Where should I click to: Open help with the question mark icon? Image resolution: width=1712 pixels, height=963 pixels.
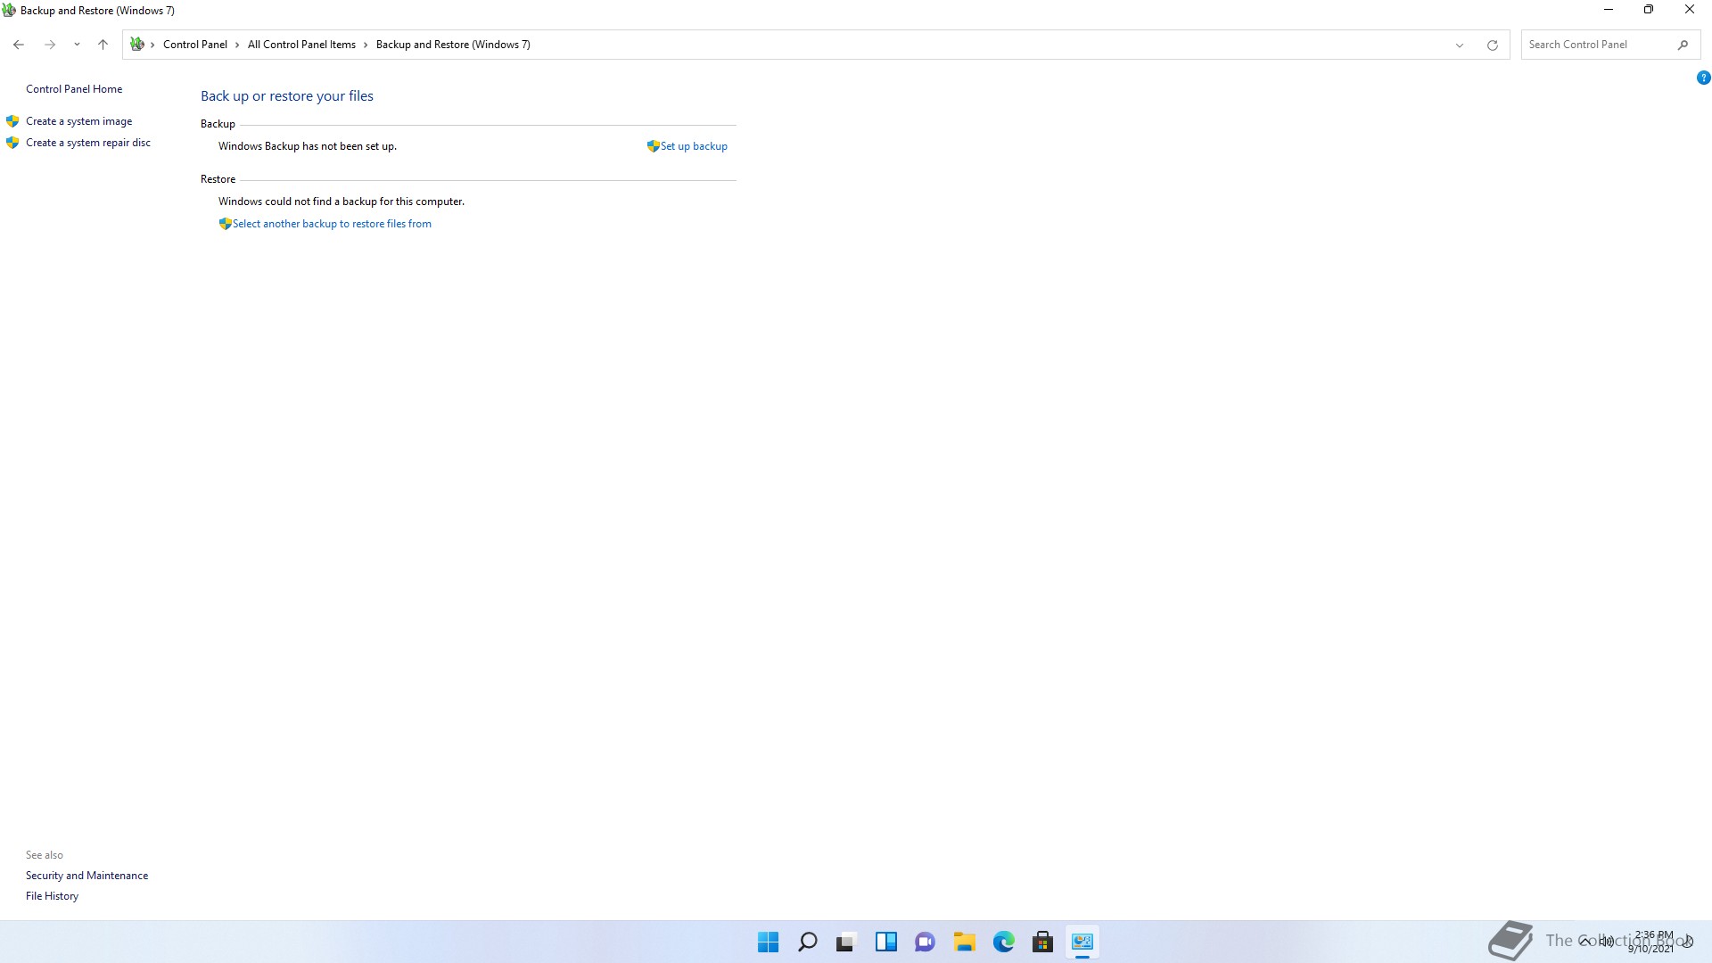1703,78
